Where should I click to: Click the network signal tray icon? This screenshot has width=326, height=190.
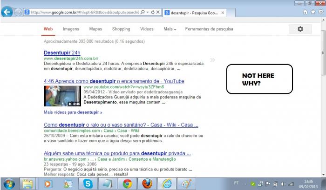point(291,184)
